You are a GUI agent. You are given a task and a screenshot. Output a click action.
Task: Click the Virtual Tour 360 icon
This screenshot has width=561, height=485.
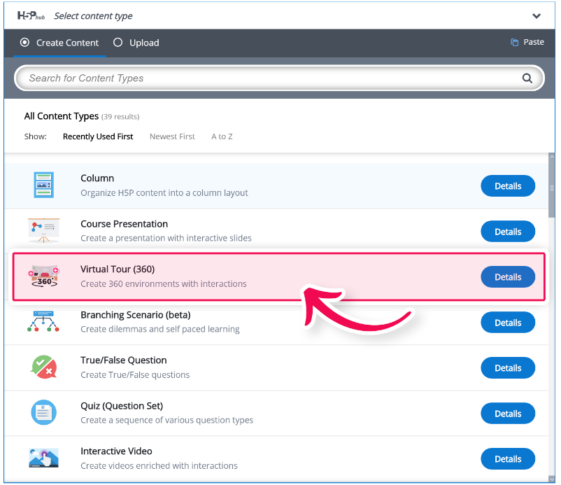point(43,276)
